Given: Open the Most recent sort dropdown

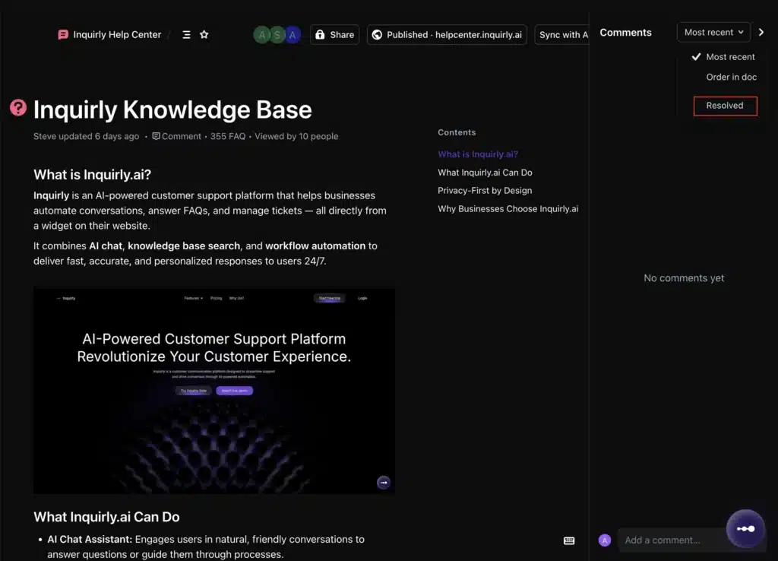Looking at the screenshot, I should click(713, 32).
